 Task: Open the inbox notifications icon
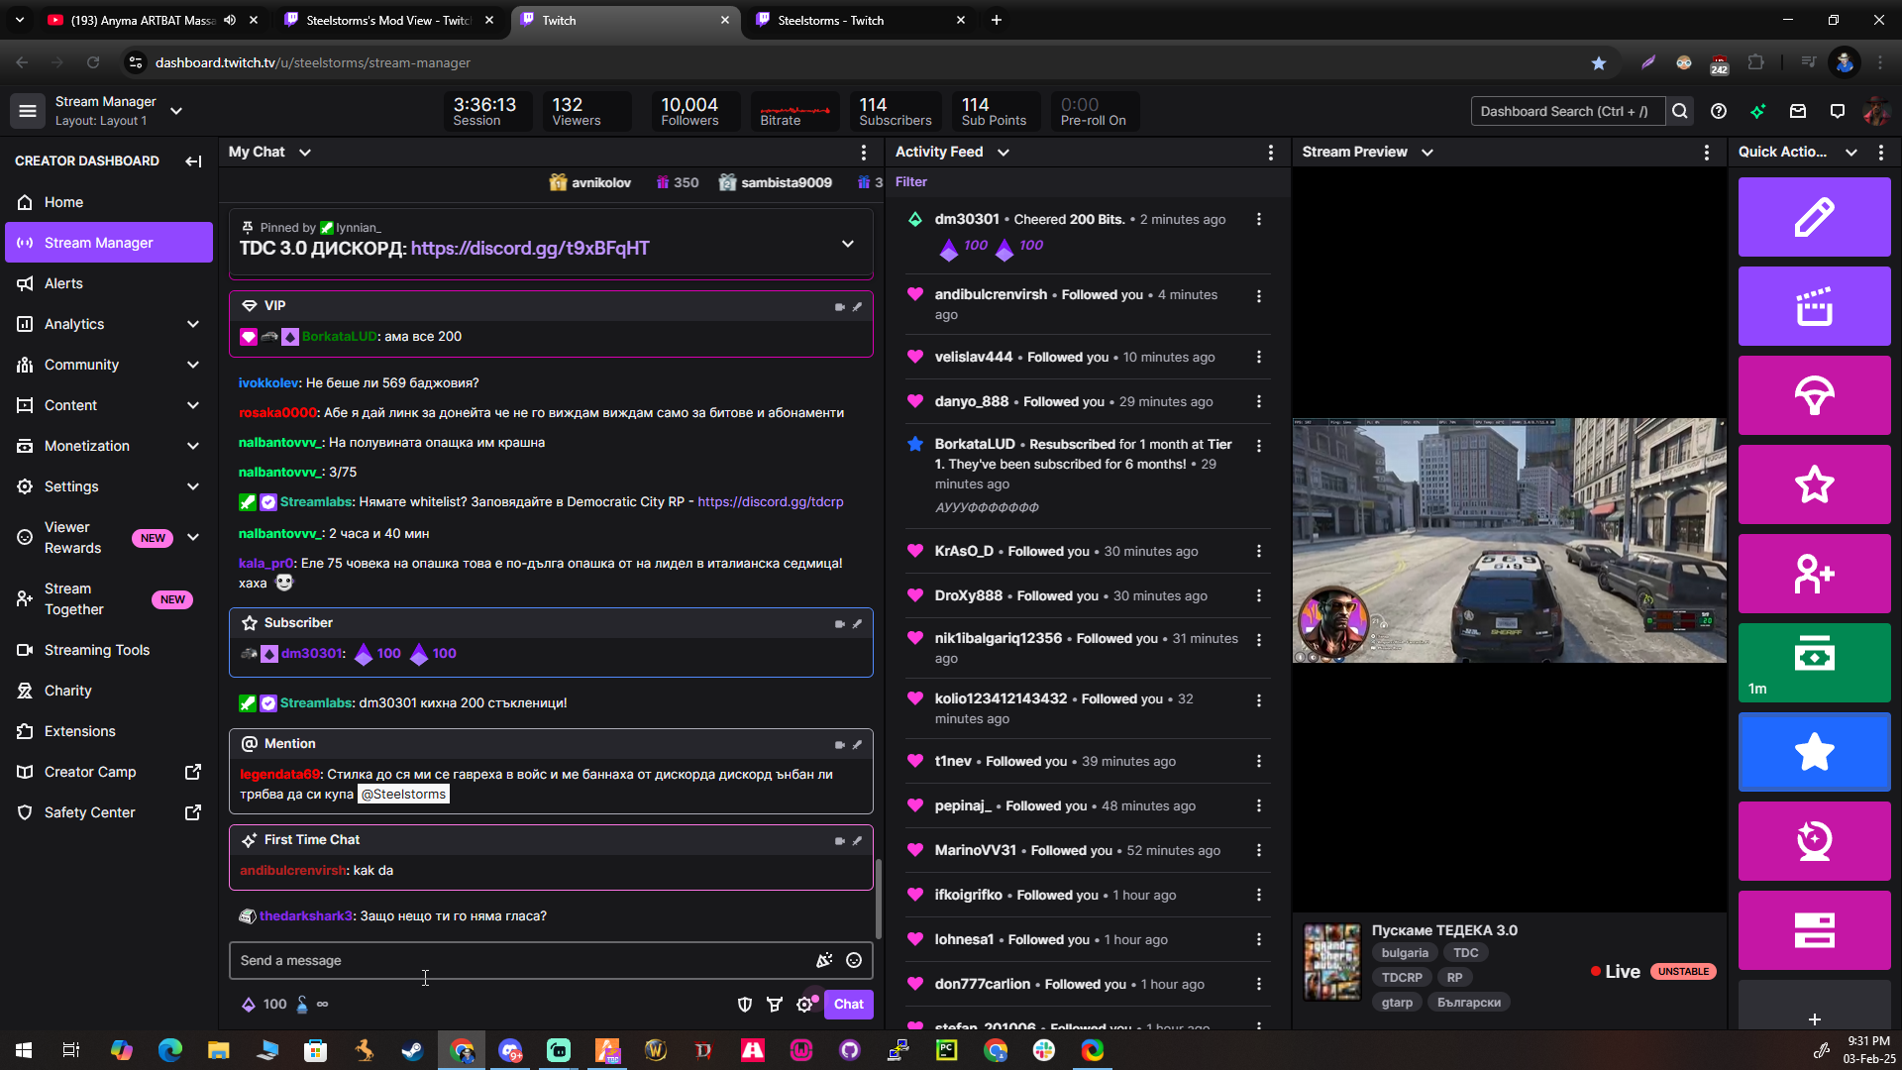(x=1798, y=112)
